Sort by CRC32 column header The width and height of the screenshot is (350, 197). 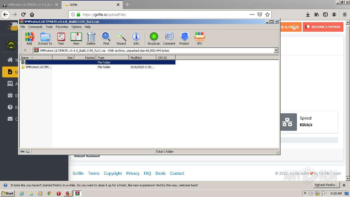[166, 58]
